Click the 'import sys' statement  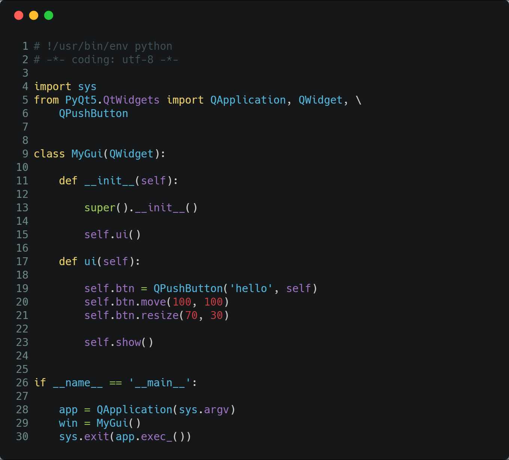(x=65, y=87)
